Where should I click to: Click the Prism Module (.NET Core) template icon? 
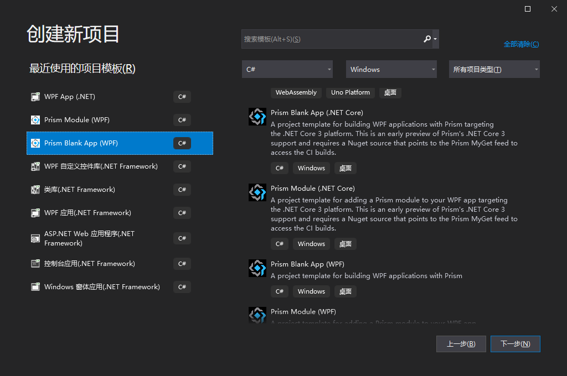tap(257, 192)
